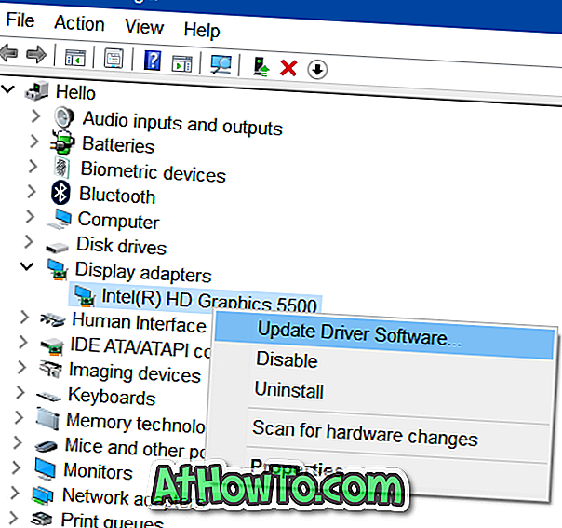
Task: Expand the Imaging devices node
Action: pyautogui.click(x=21, y=367)
